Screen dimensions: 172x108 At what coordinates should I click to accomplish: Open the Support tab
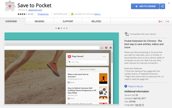(68, 21)
